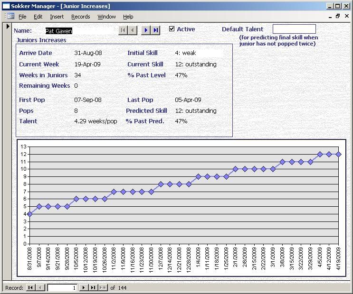
Task: Click Next Record arrow in bottom record bar
Action: pyautogui.click(x=84, y=288)
